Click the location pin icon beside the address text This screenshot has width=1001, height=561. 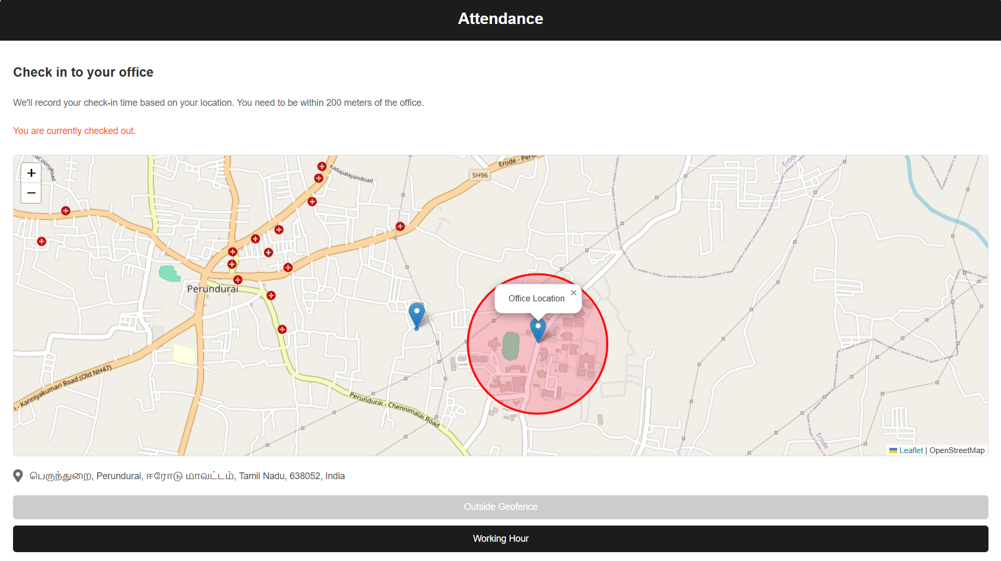(17, 475)
